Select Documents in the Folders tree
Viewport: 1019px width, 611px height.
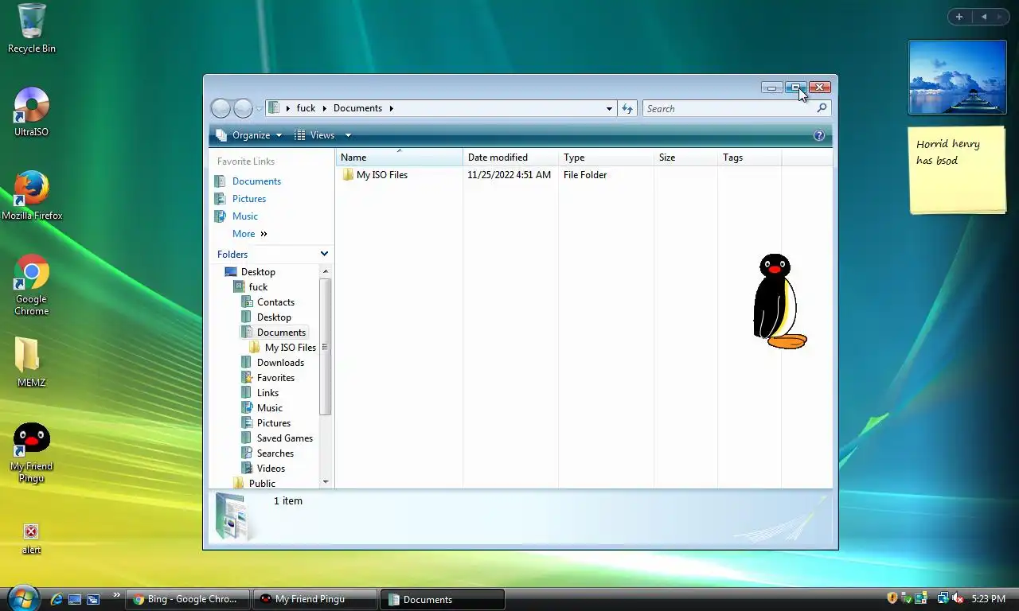(x=274, y=333)
